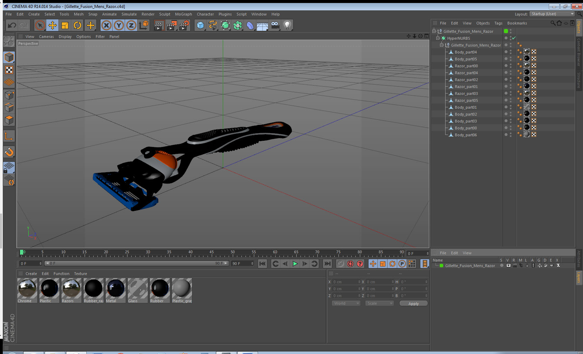Select the Glass material swatch
Viewport: 583px width, 354px height.
point(137,291)
